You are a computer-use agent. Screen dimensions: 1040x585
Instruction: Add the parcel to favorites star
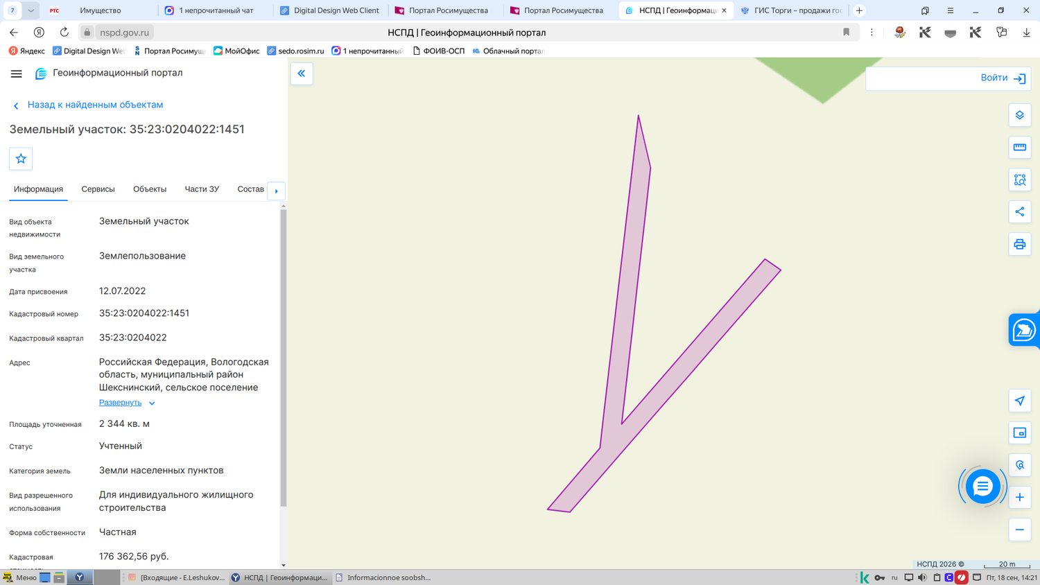(x=21, y=159)
